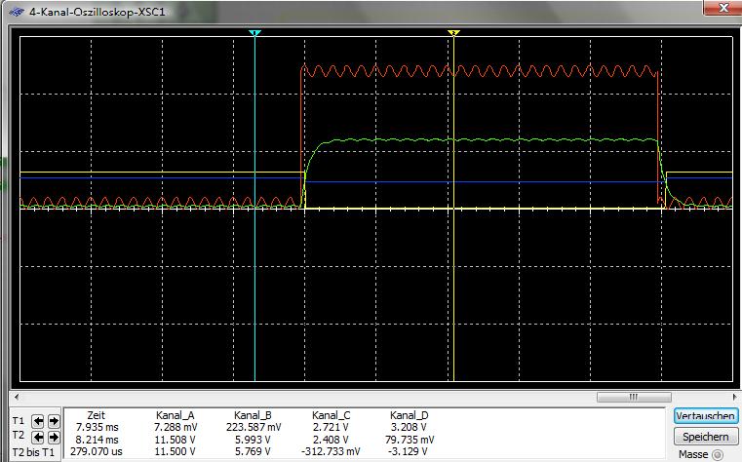Select Kanal_C difference -312.733 mV
This screenshot has width=742, height=462.
[x=331, y=451]
